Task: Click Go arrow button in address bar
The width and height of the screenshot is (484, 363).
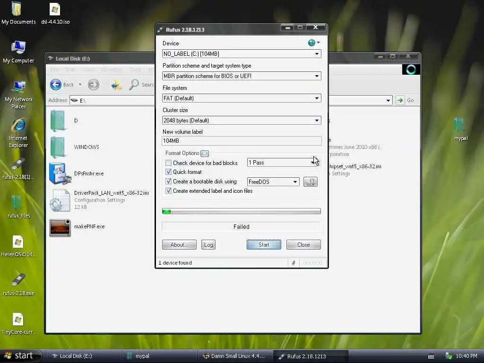Action: point(400,100)
